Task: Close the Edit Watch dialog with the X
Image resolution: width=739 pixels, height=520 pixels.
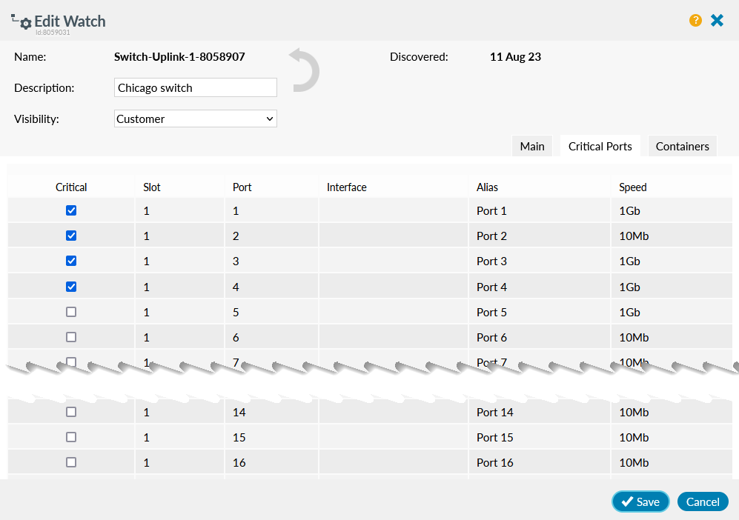Action: click(717, 20)
